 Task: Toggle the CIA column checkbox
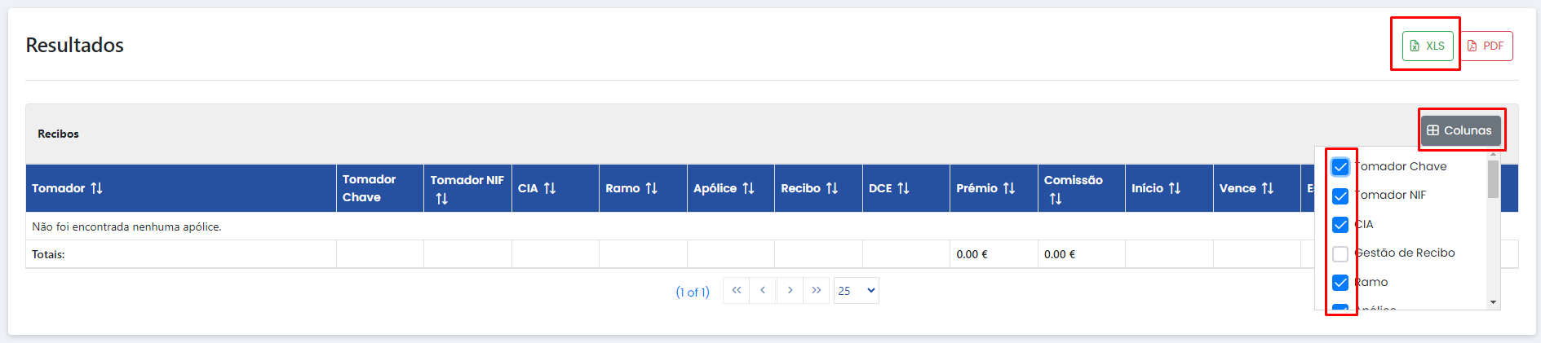[x=1340, y=225]
